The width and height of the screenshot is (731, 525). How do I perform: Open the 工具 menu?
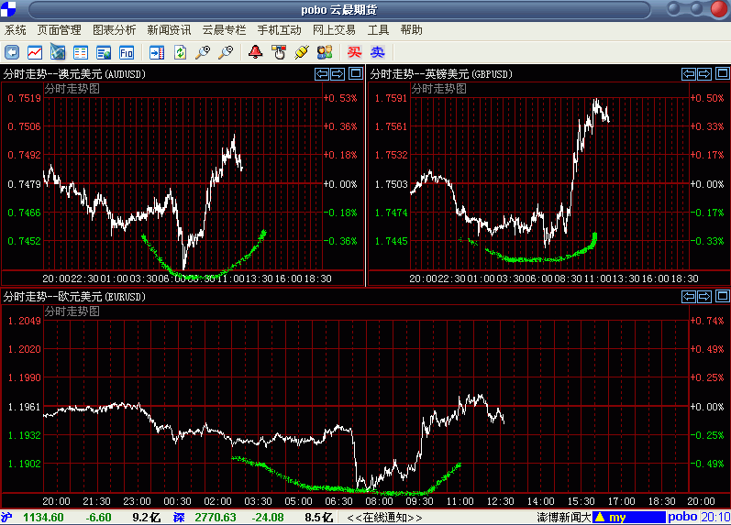click(x=378, y=30)
